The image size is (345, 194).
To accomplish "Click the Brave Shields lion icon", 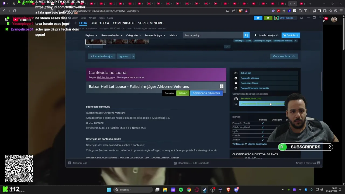I will pyautogui.click(x=240, y=11).
